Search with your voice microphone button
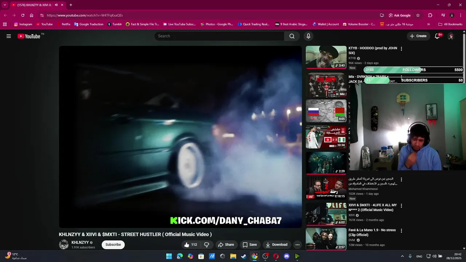466x262 pixels. click(308, 36)
